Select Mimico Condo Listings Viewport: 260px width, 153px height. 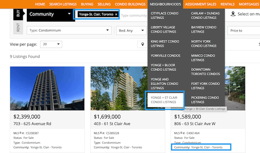coord(203,58)
